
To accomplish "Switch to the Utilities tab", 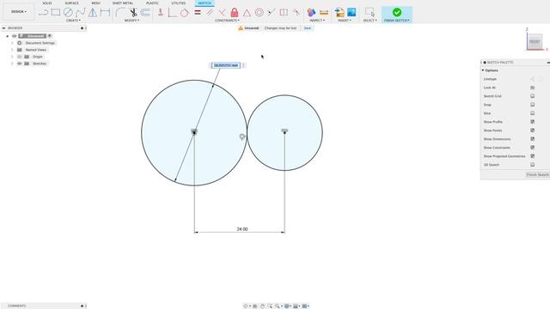I will pos(179,3).
